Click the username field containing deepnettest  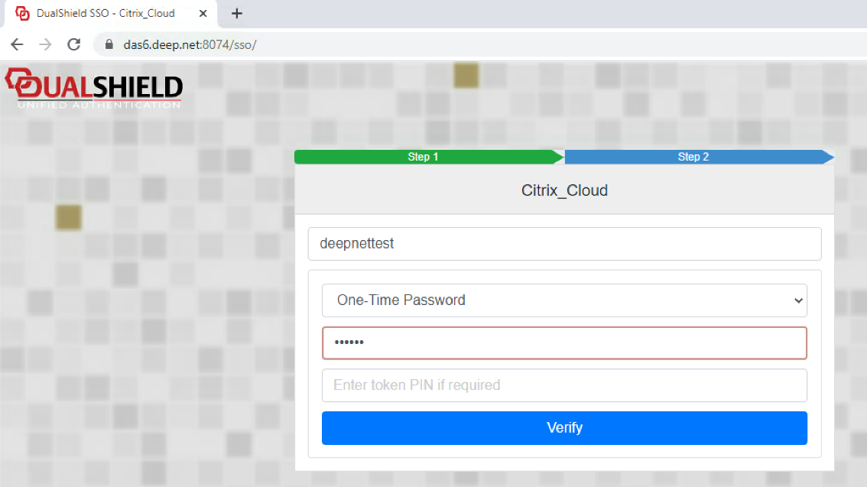[564, 244]
